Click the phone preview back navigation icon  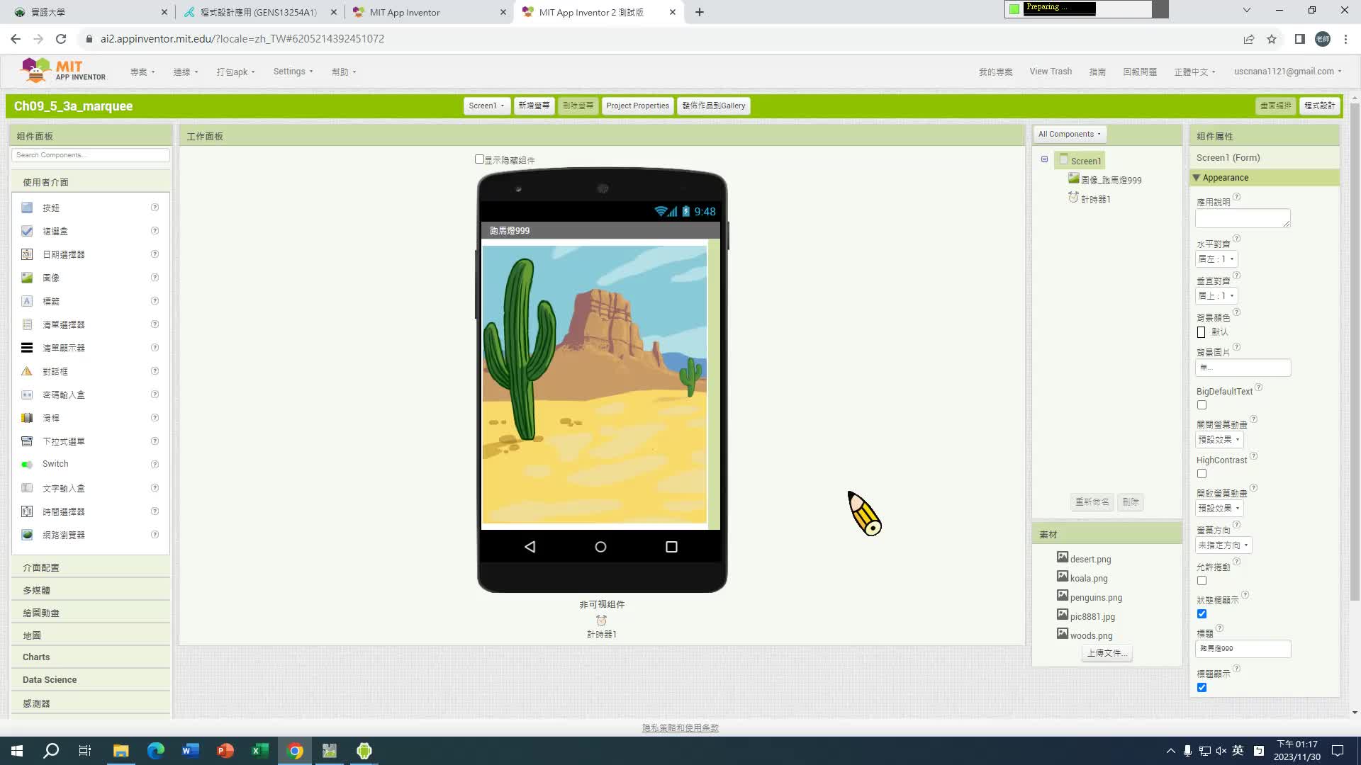[x=530, y=547]
